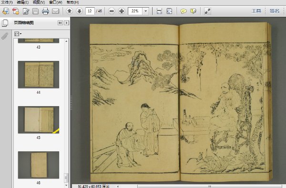Screen dimensions: 286x188
Task: Zoom out with the minus button
Action: [x=112, y=11]
